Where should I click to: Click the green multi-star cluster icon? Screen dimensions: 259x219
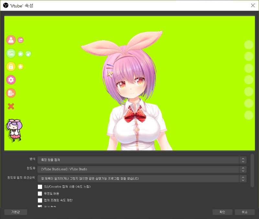pyautogui.click(x=28, y=54)
